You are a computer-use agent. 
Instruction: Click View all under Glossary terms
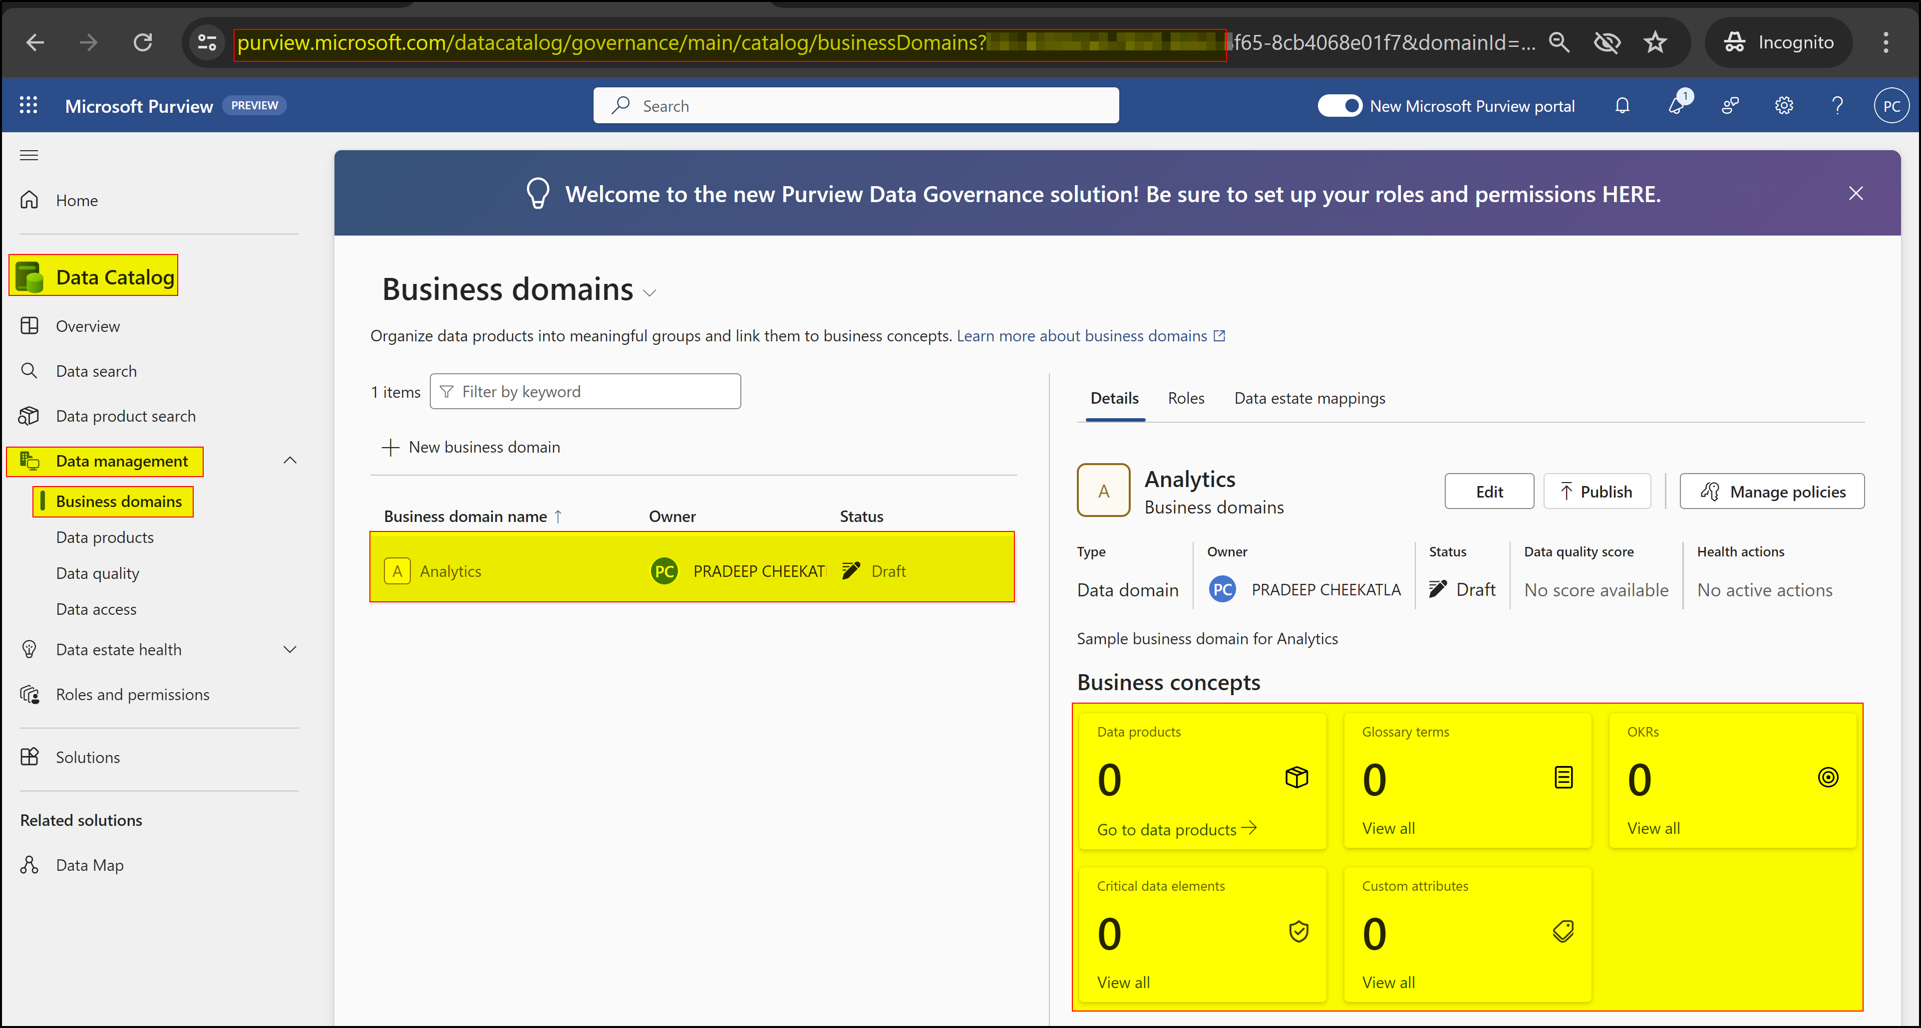tap(1388, 828)
